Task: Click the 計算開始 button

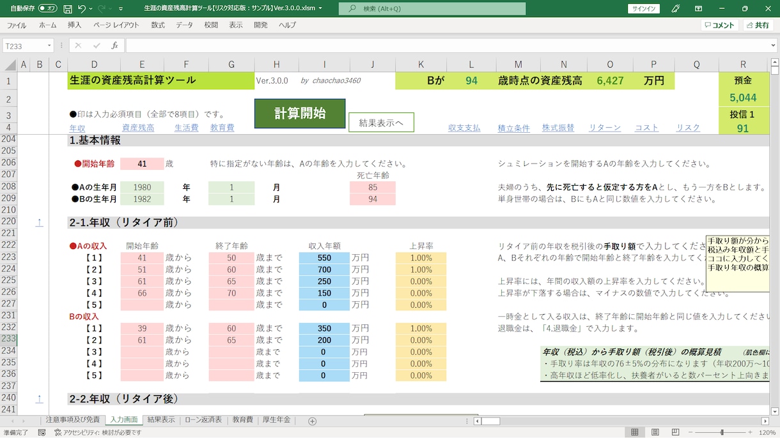Action: click(300, 114)
